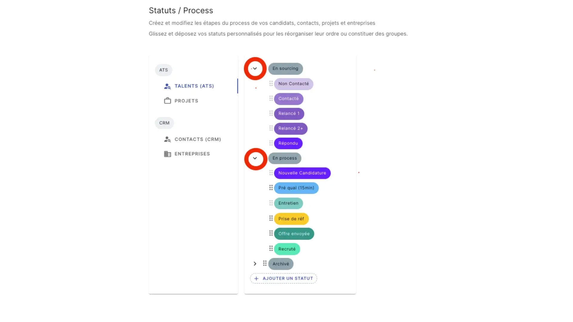Click the drag handle next to Recruté
This screenshot has width=573, height=322.
[x=271, y=248]
